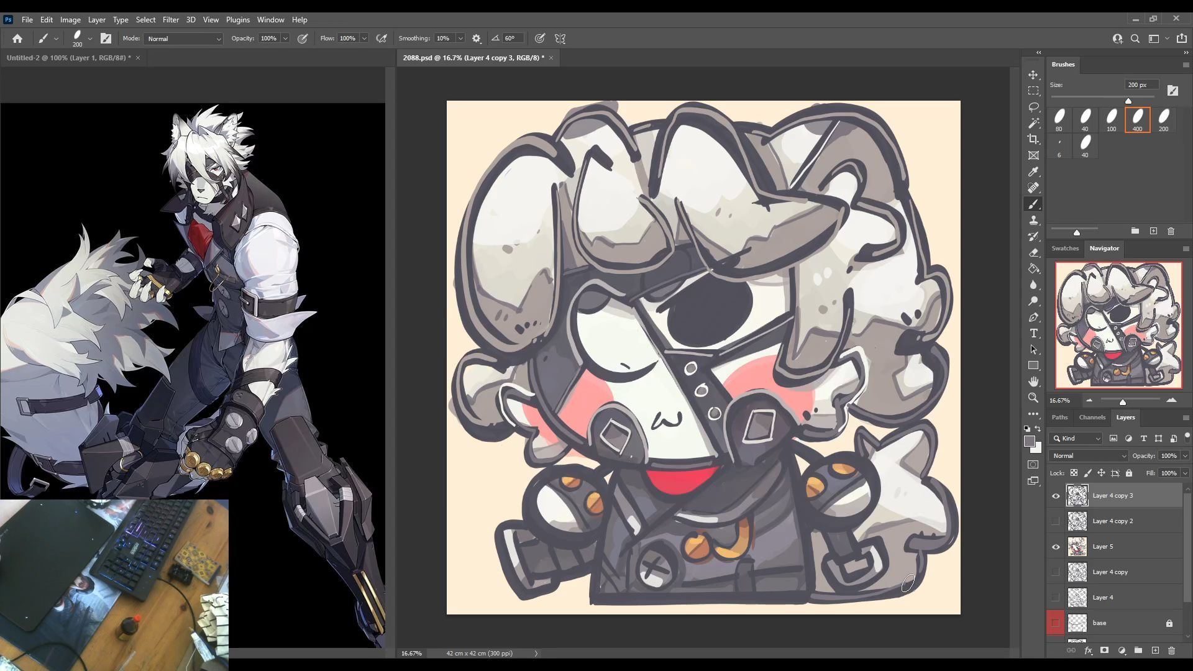
Task: Select the Dodge tool
Action: 1033,301
